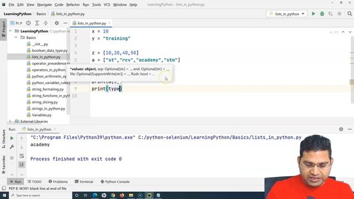Toggle the Project side tab

3,29
